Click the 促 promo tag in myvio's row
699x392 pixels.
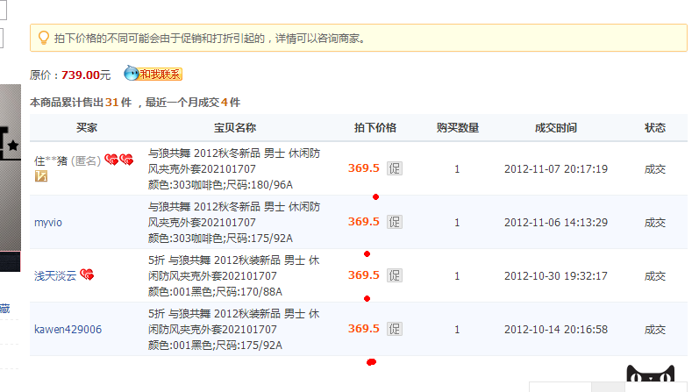(x=395, y=222)
